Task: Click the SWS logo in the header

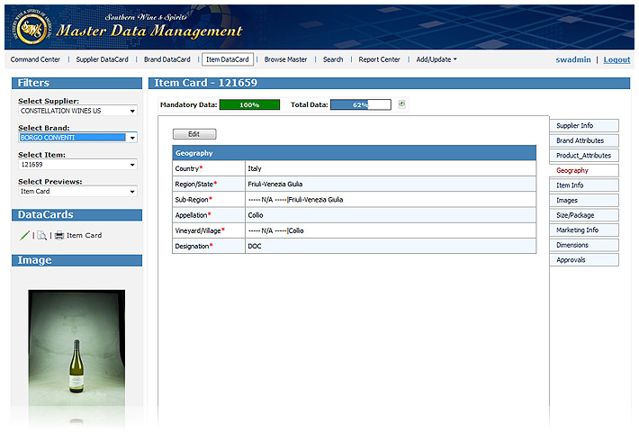Action: [31, 28]
